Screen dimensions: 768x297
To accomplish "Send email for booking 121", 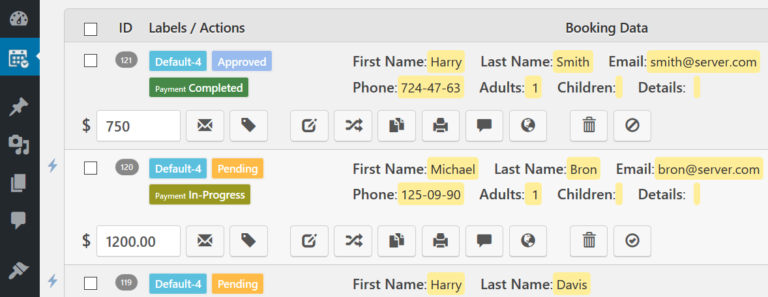I will coord(205,126).
